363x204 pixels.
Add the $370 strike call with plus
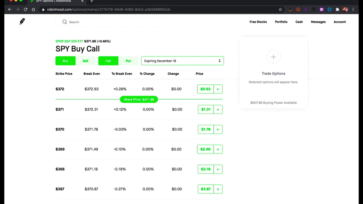point(218,129)
